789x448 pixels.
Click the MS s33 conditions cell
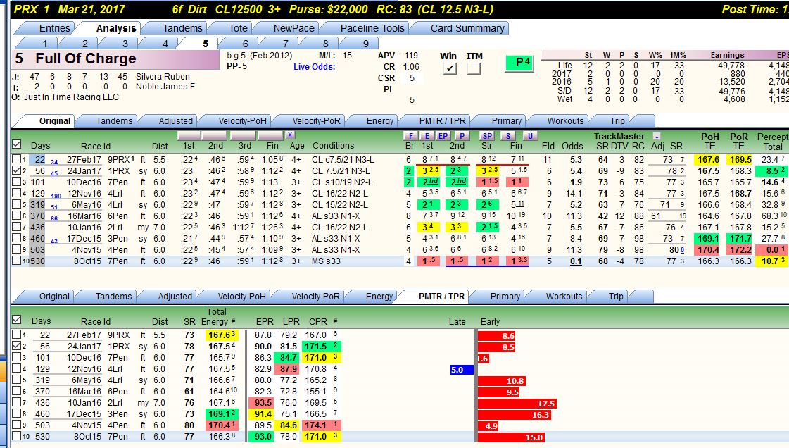pyautogui.click(x=326, y=261)
